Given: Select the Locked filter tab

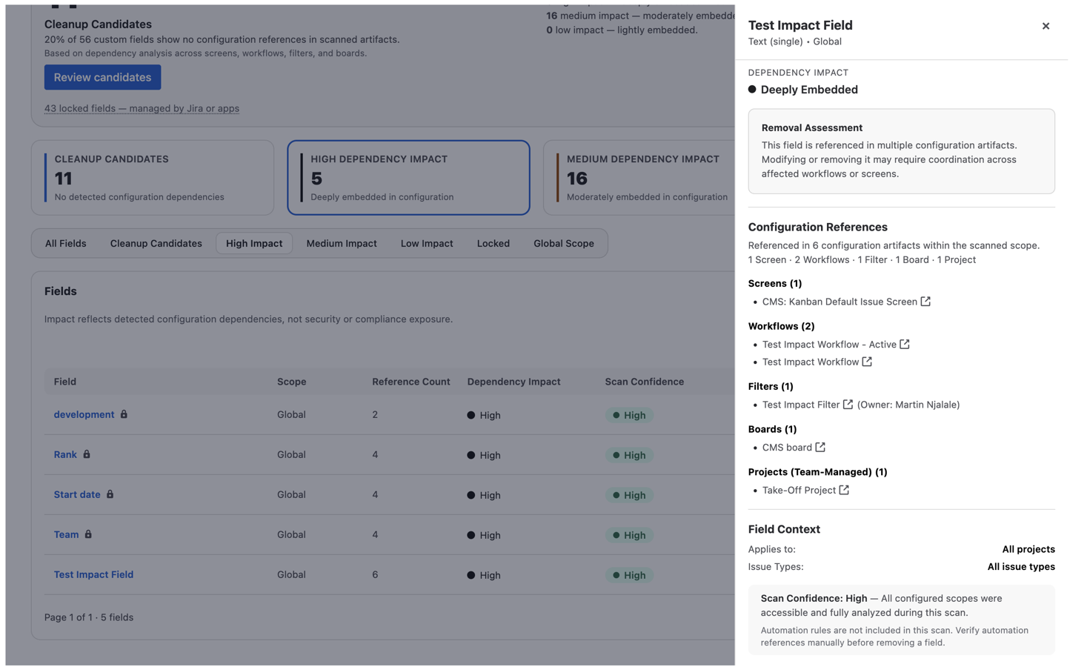Looking at the screenshot, I should (493, 243).
